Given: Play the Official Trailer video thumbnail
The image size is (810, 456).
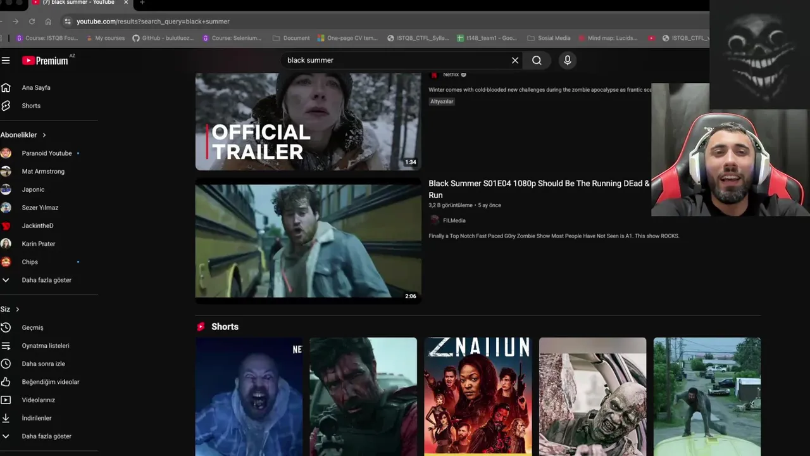Looking at the screenshot, I should (x=308, y=122).
